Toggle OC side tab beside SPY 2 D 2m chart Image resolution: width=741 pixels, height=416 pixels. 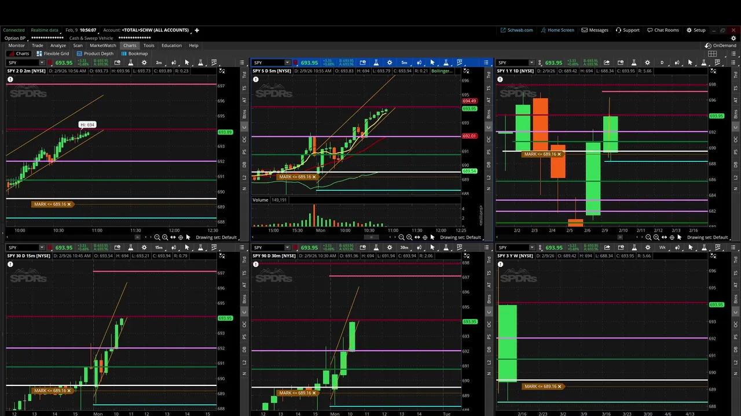coord(244,139)
